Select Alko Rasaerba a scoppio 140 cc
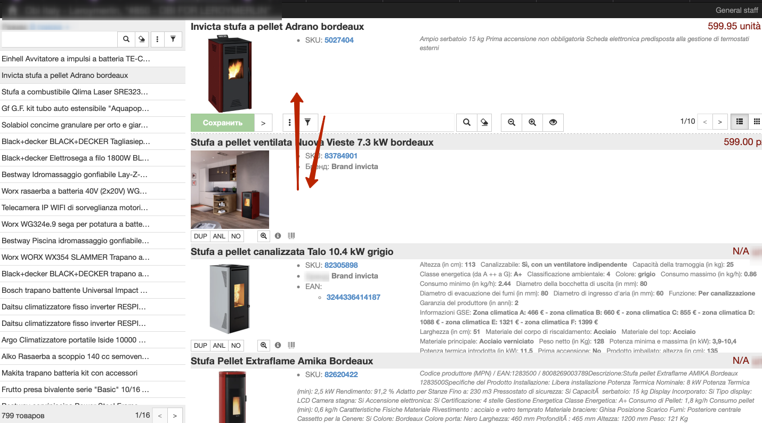 [93, 356]
